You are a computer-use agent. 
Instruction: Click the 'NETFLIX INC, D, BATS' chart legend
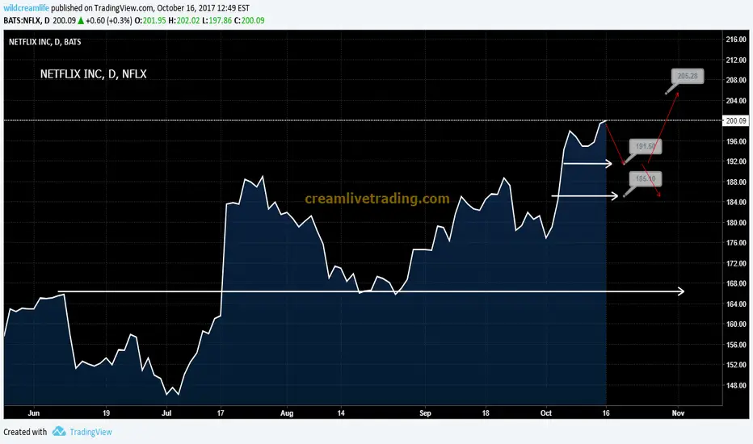pyautogui.click(x=44, y=42)
